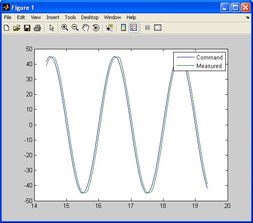Image resolution: width=253 pixels, height=223 pixels.
Task: Click the Figure 1 window title
Action: (x=23, y=8)
